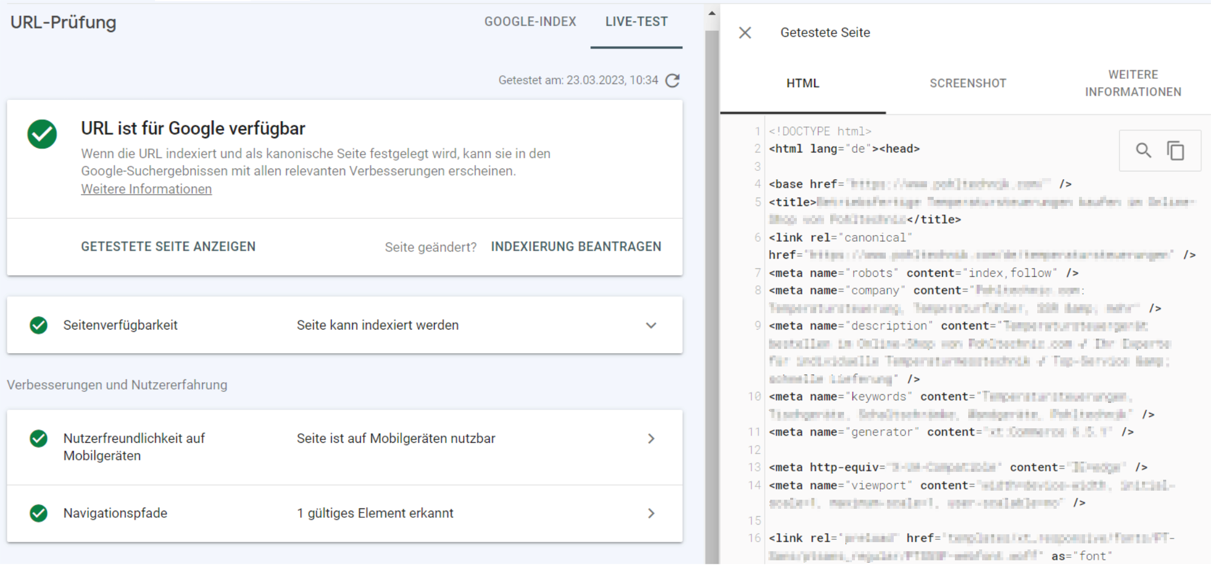Click the green check beside Navigationspfade

[39, 513]
